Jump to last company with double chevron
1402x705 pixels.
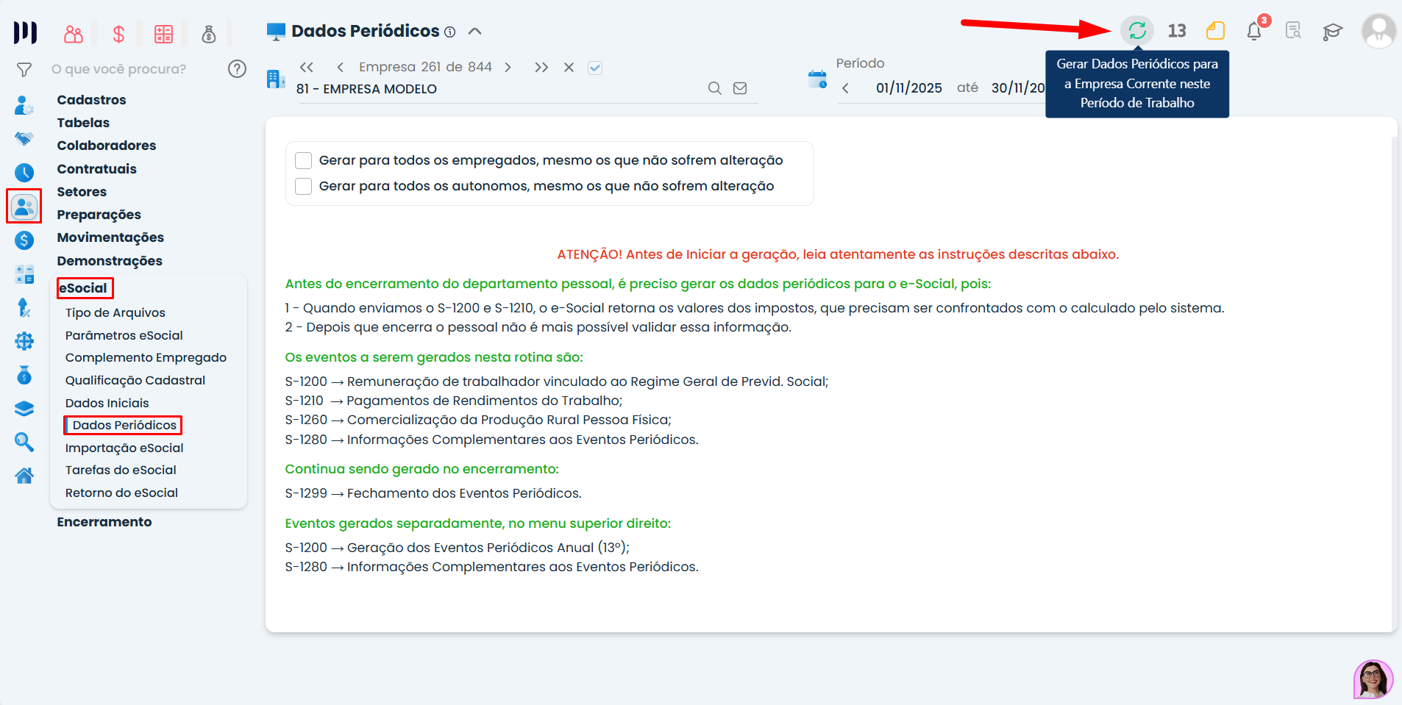(x=541, y=68)
